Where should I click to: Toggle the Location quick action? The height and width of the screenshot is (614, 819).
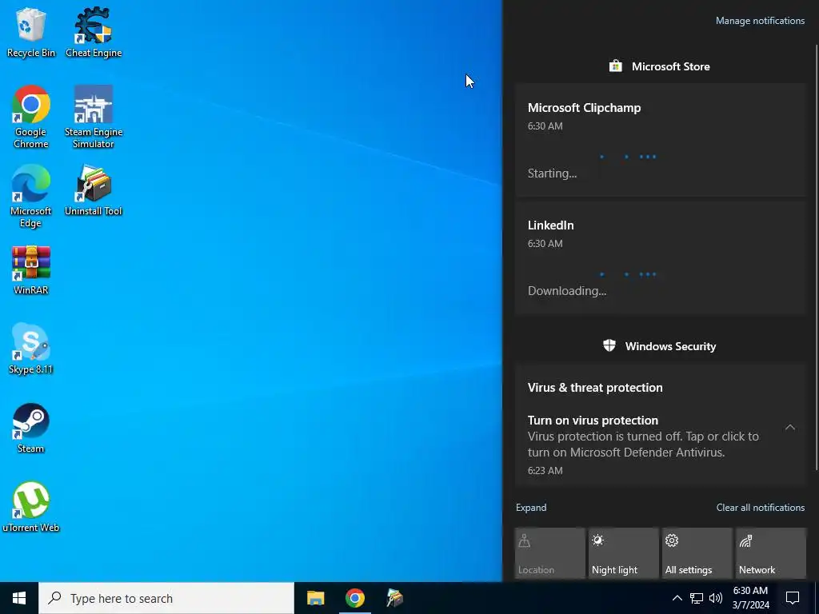[x=550, y=553]
